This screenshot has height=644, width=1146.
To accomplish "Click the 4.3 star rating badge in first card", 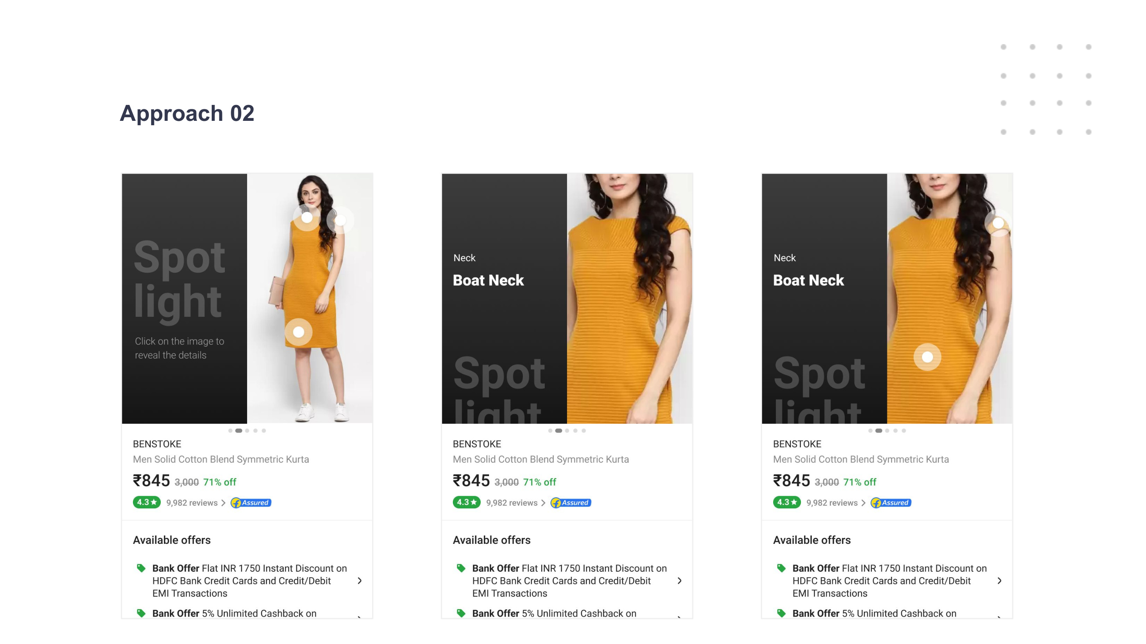I will point(146,502).
